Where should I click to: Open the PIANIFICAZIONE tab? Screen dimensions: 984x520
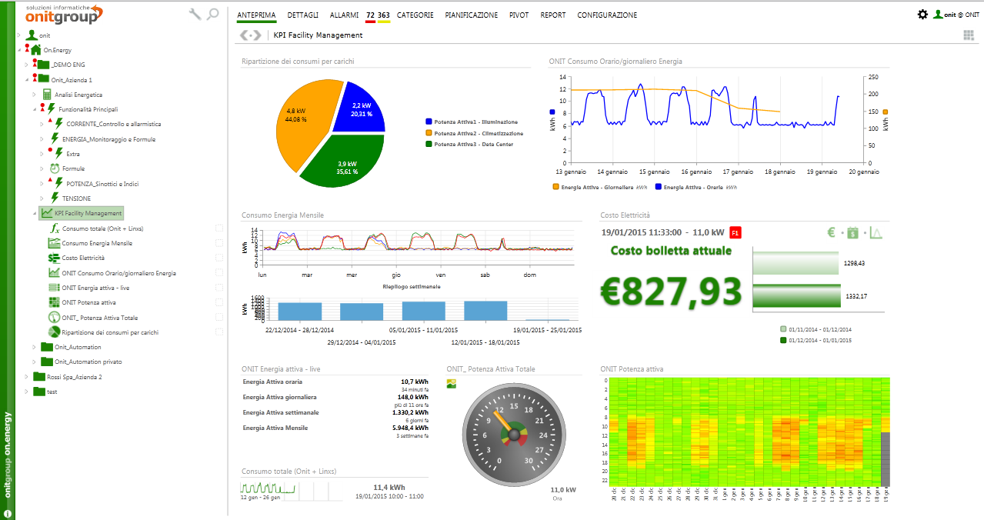470,15
